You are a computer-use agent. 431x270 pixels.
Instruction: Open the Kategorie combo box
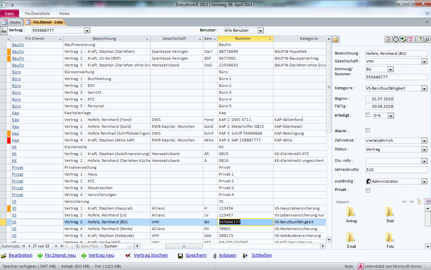click(x=424, y=88)
